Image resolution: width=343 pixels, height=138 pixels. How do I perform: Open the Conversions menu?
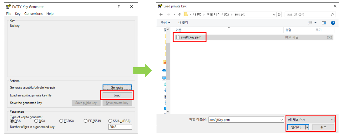click(x=33, y=14)
